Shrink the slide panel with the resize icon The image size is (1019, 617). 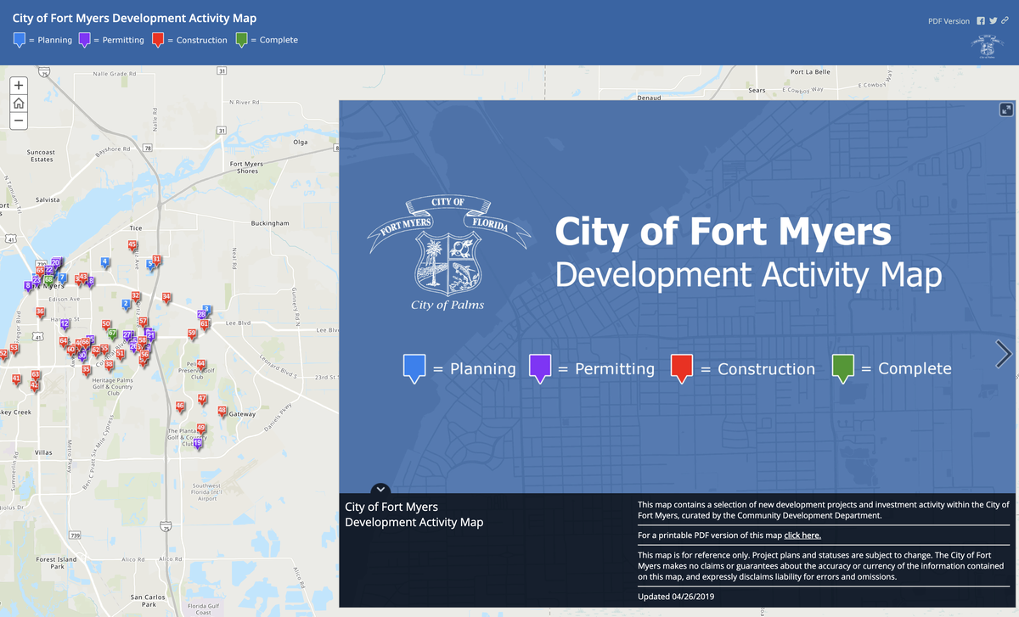pos(1005,109)
